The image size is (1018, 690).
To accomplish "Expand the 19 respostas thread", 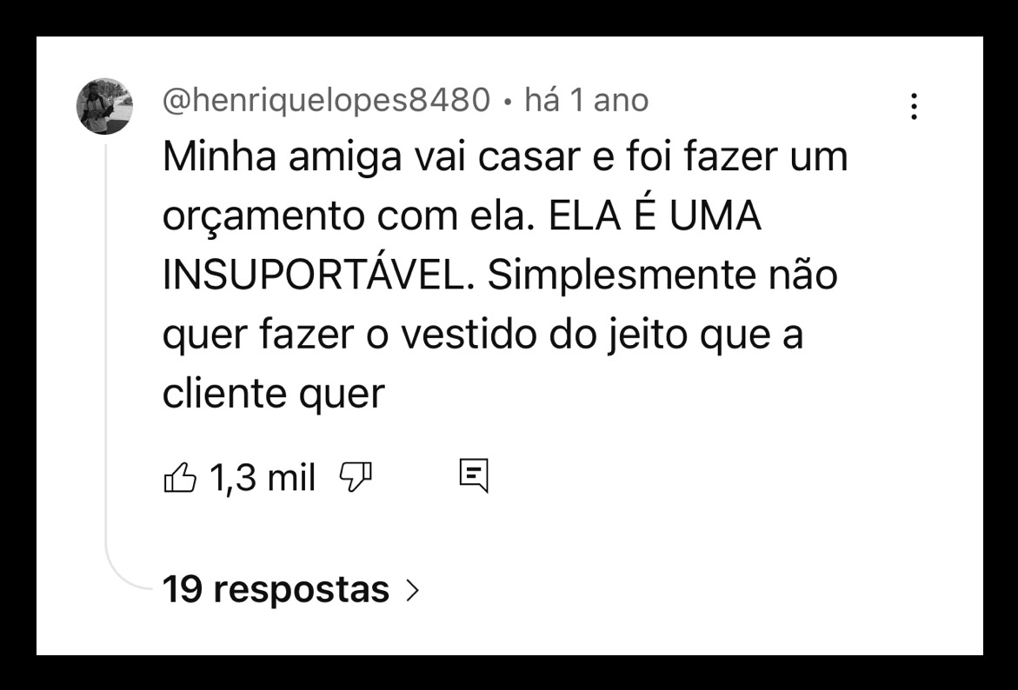I will [276, 589].
